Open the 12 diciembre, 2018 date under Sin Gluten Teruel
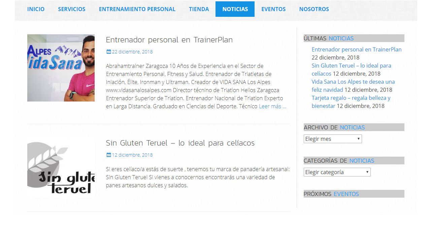This screenshot has width=431, height=242. (x=132, y=155)
